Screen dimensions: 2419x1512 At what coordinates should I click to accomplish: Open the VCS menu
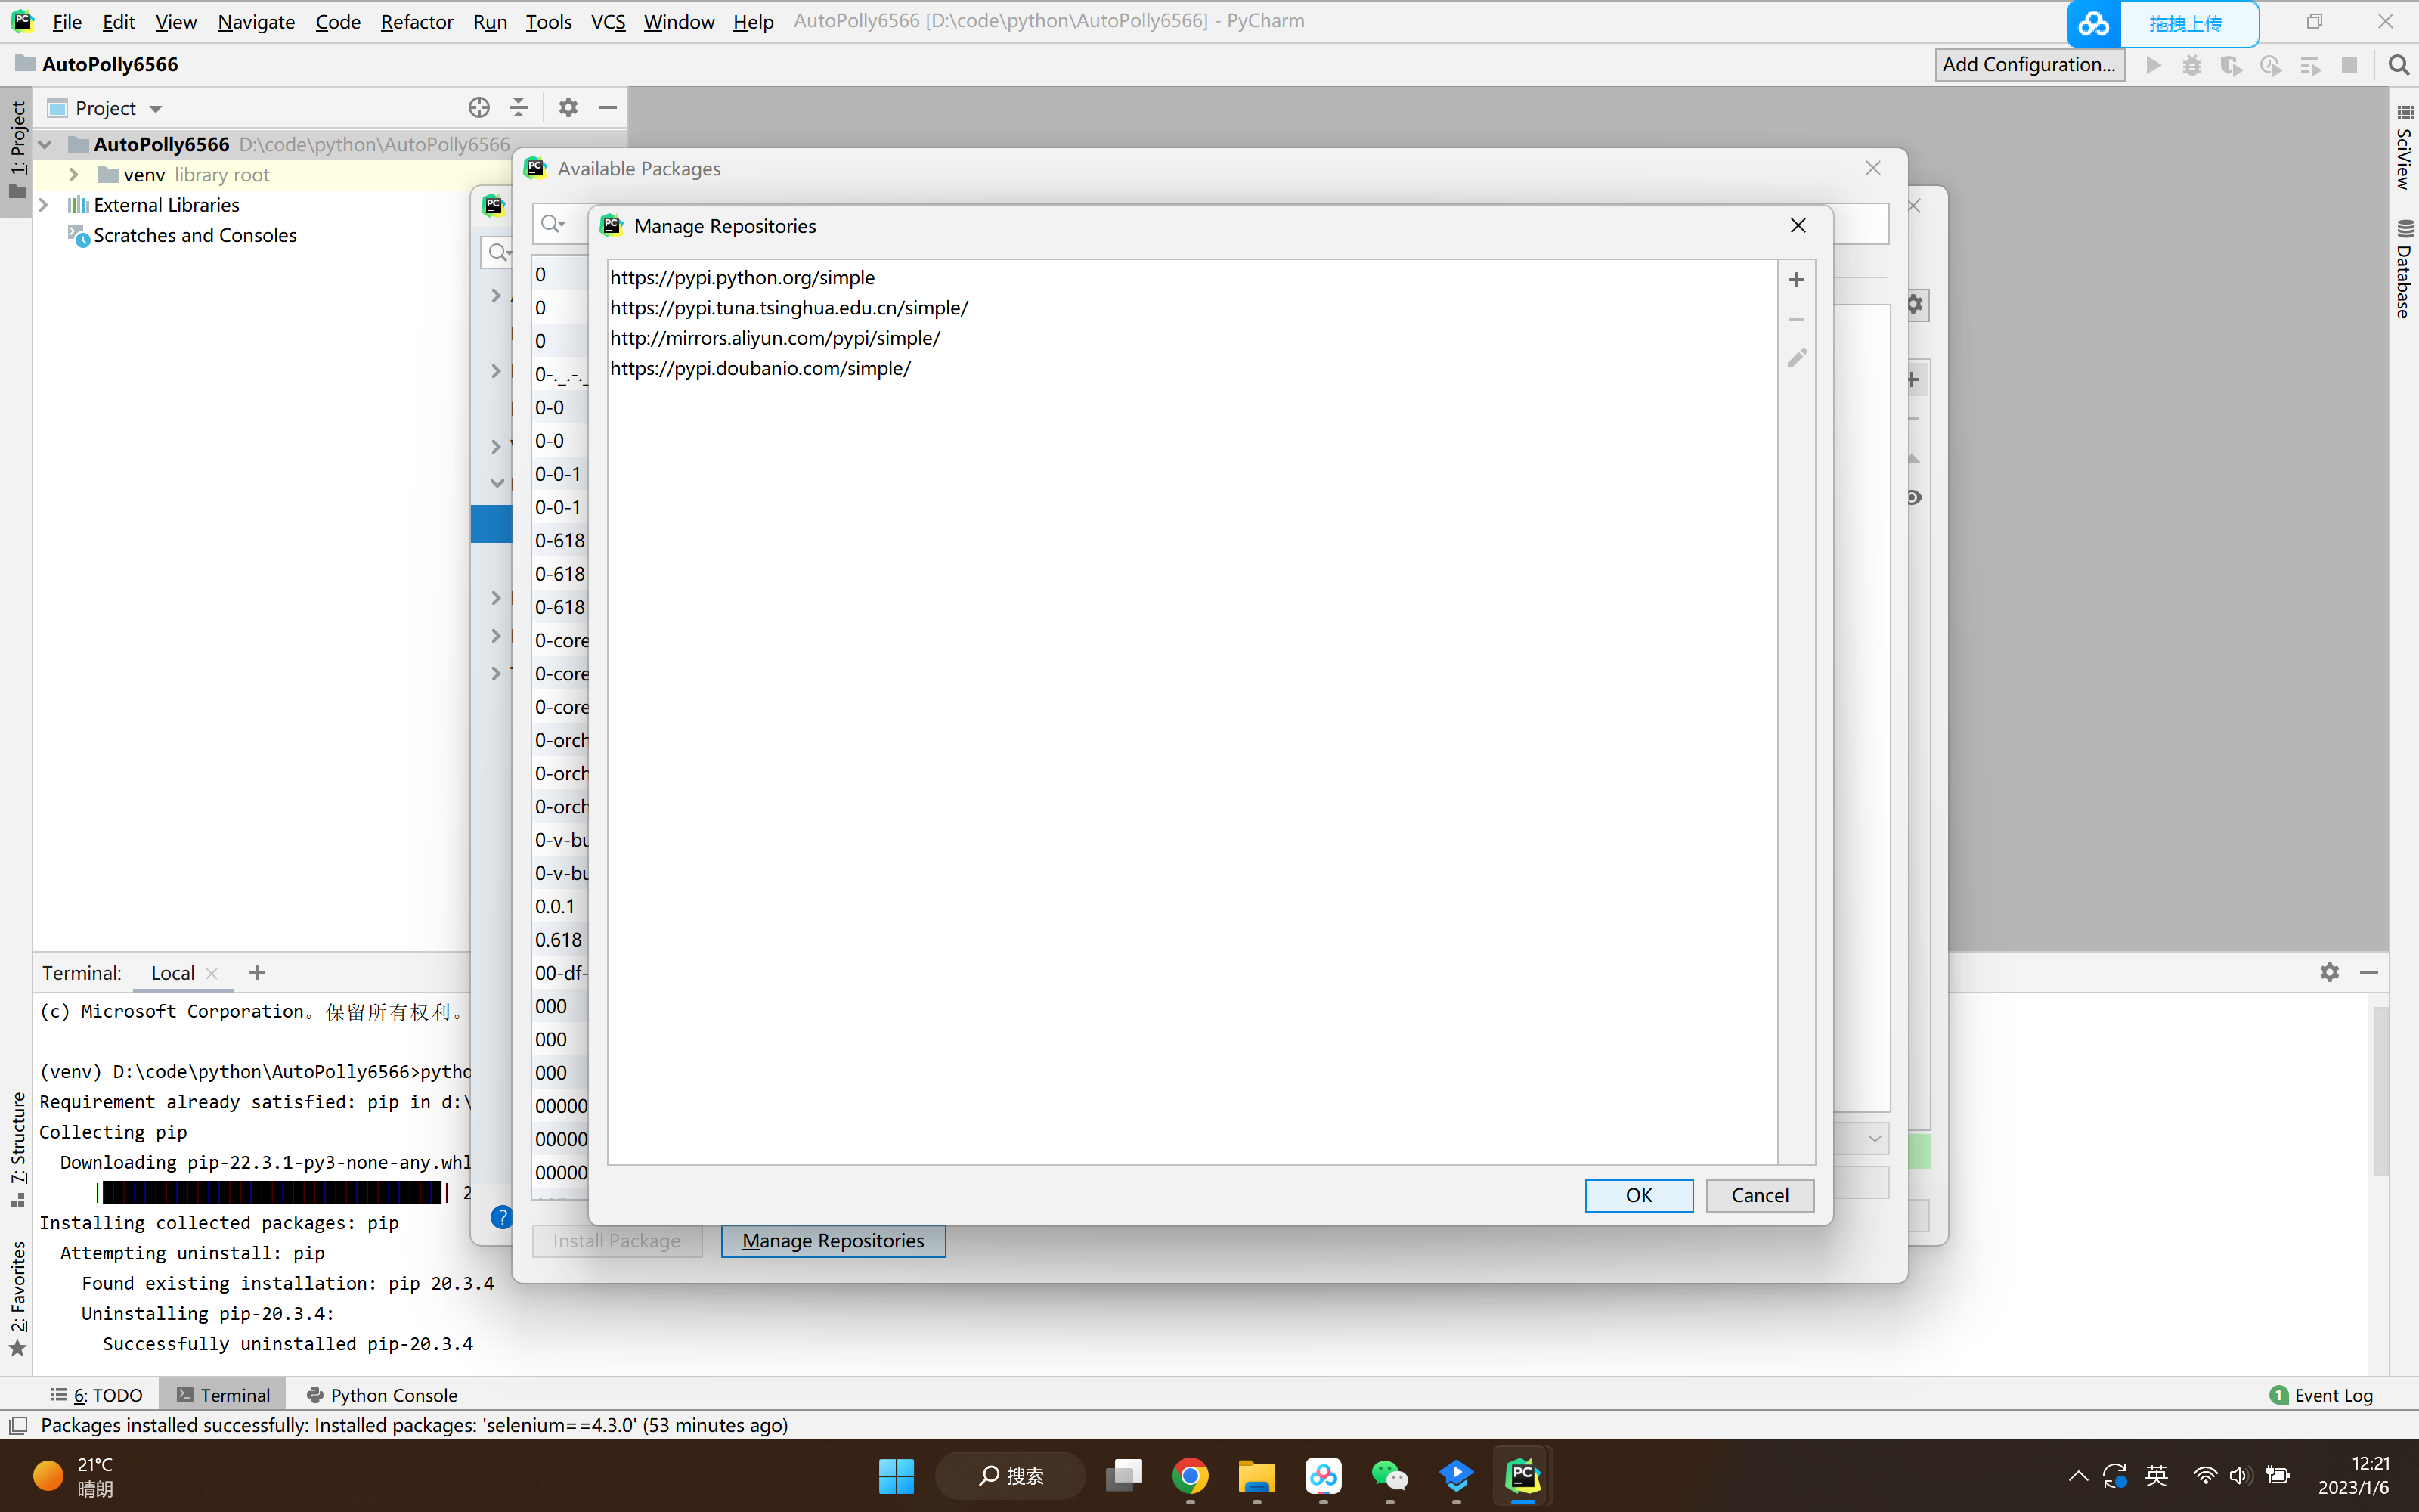pos(607,21)
